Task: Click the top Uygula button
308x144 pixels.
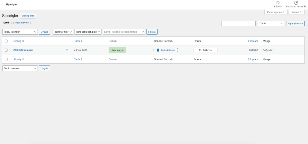Action: click(44, 32)
